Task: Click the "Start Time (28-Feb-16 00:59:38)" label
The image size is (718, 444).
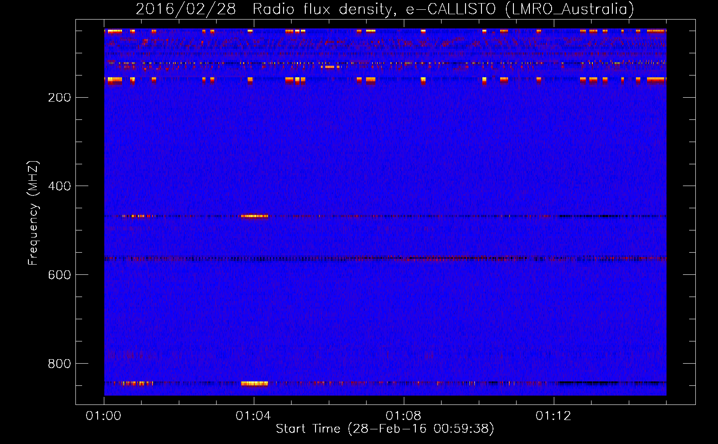Action: pos(385,428)
